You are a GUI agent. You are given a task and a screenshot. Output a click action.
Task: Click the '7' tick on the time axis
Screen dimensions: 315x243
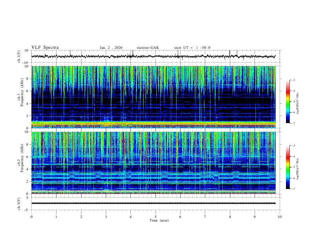[x=205, y=217]
